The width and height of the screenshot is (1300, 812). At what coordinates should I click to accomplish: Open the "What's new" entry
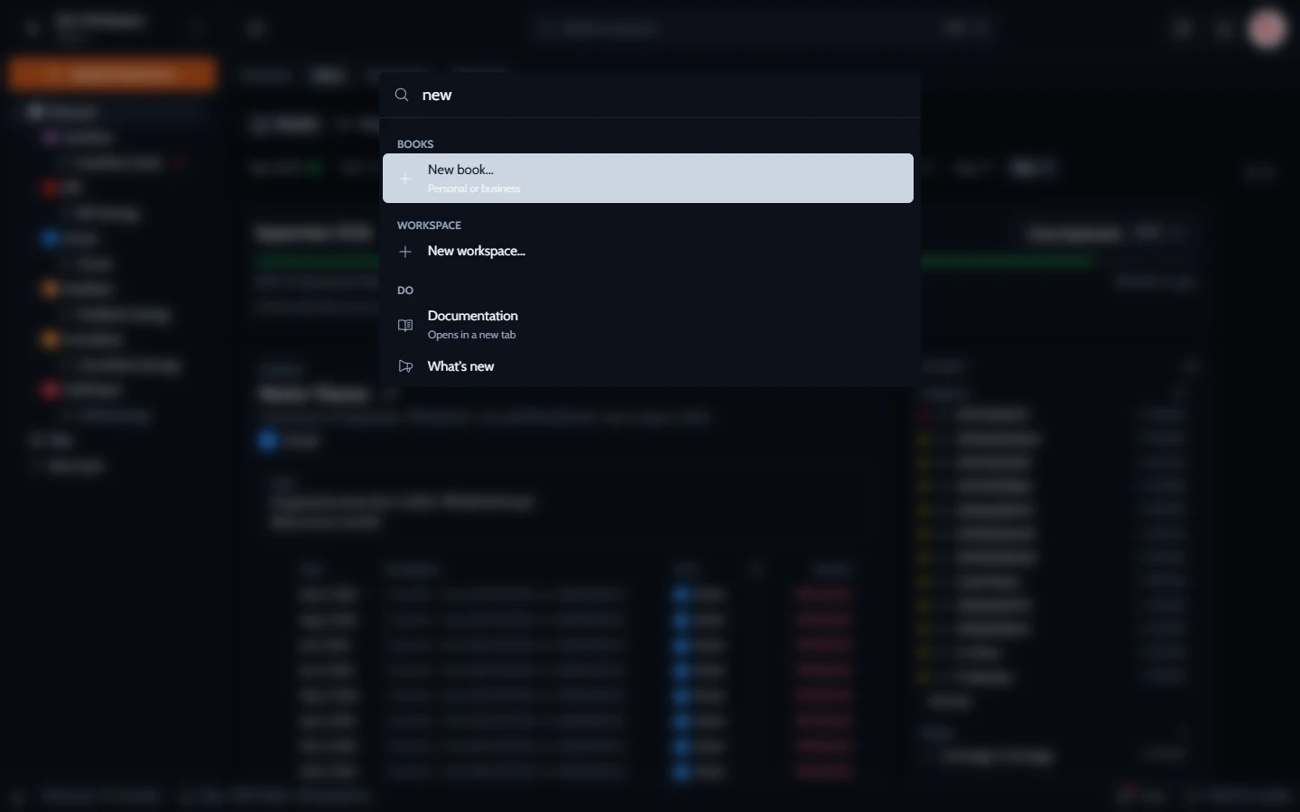pyautogui.click(x=648, y=366)
